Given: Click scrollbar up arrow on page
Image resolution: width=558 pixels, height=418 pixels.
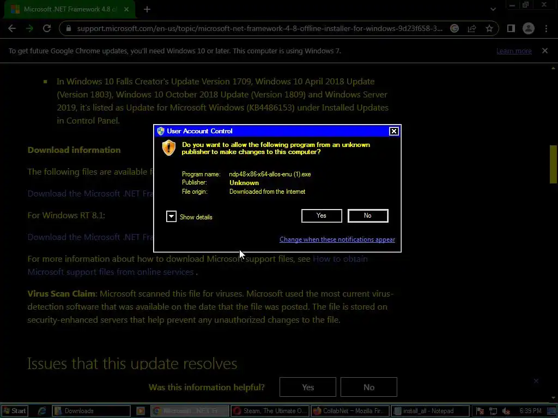Looking at the screenshot, I should (x=553, y=67).
